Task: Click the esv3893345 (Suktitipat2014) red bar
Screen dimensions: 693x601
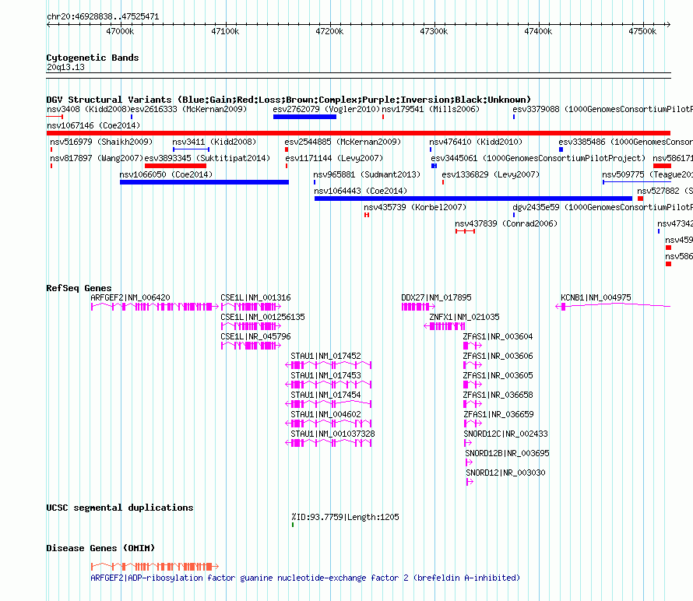Action: 175,166
